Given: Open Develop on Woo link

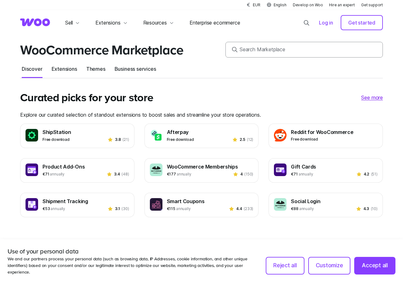Looking at the screenshot, I should [x=308, y=5].
